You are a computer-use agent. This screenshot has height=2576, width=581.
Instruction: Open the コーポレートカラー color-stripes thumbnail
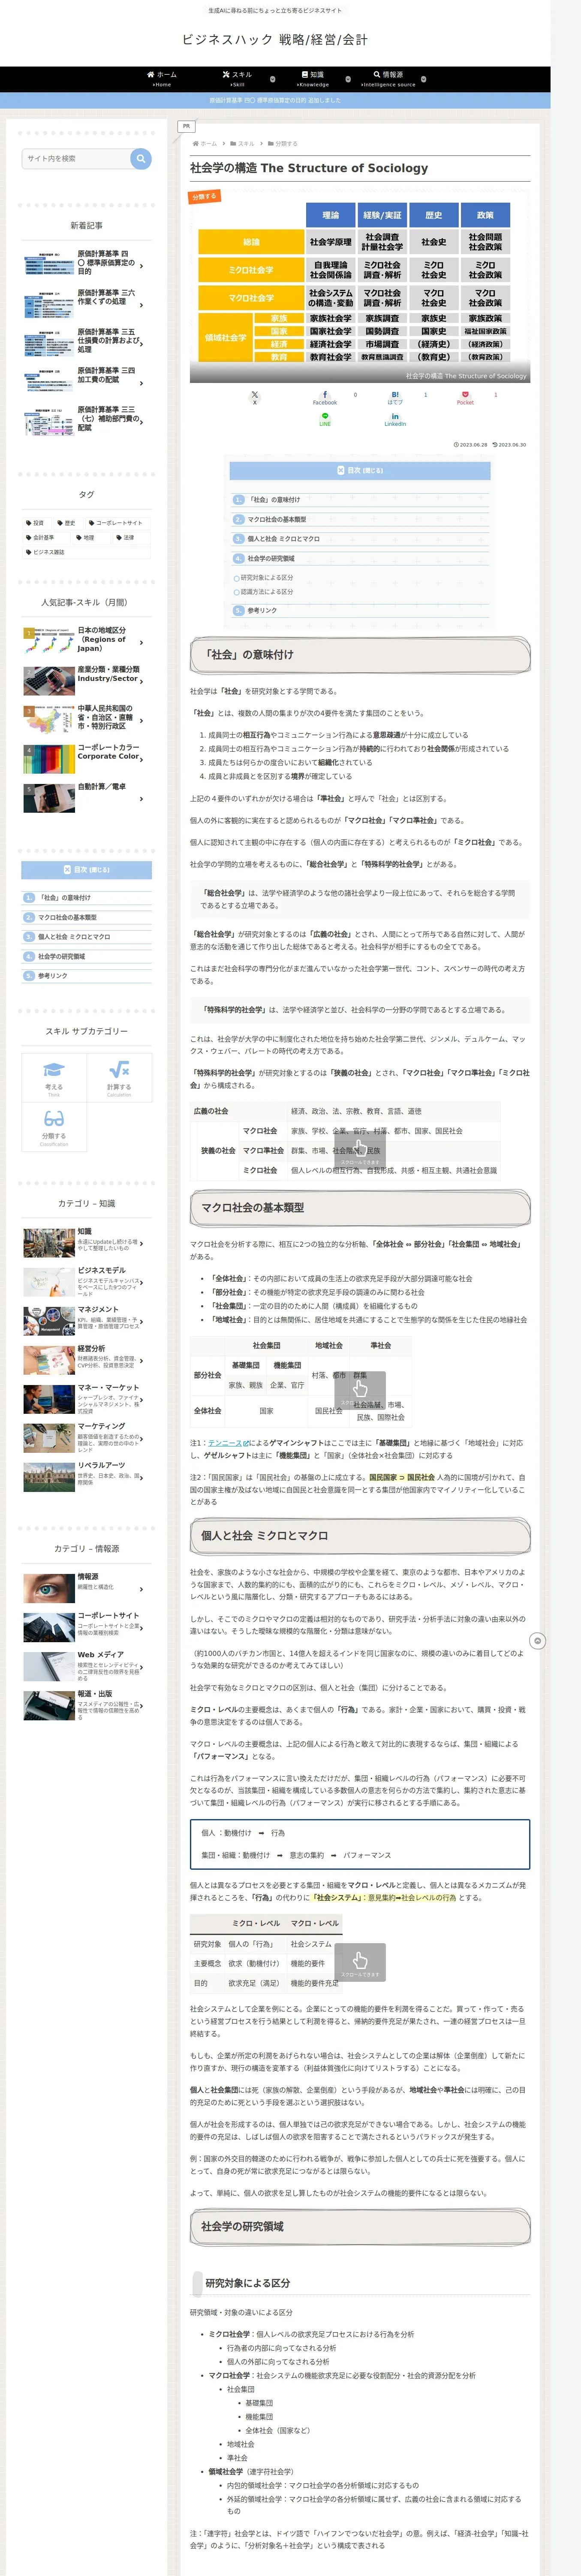[49, 759]
